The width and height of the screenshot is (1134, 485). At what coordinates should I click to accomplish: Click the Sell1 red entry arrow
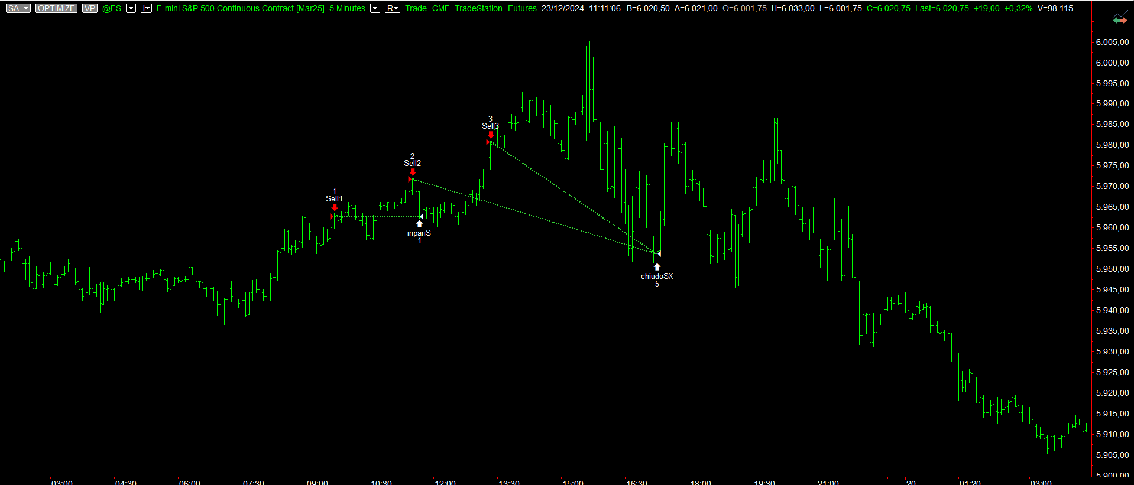pos(335,207)
